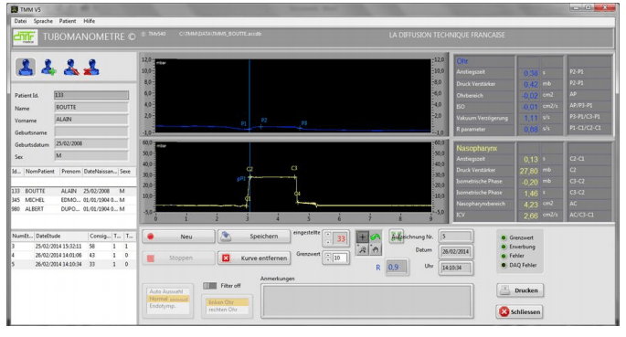The image size is (626, 337).
Task: Click the delete patient icon
Action: click(91, 67)
